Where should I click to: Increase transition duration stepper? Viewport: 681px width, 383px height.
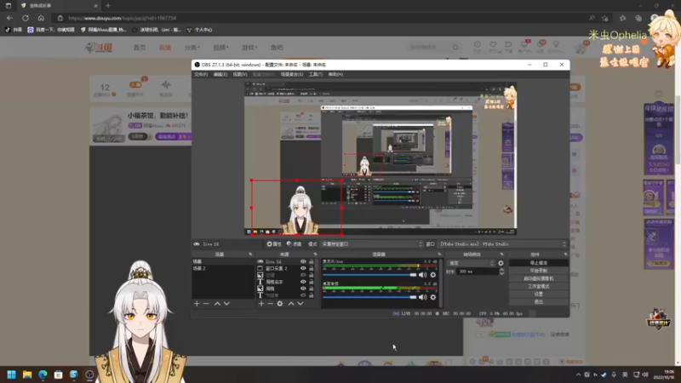click(501, 270)
